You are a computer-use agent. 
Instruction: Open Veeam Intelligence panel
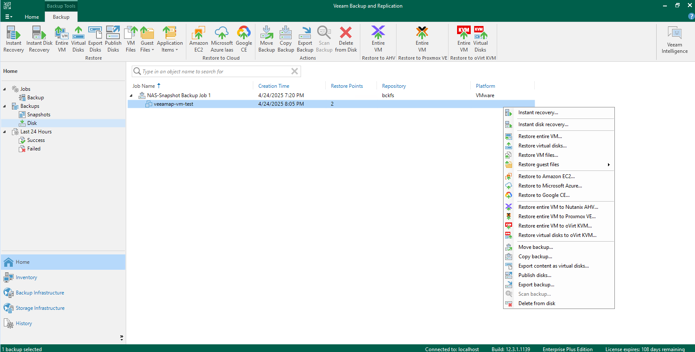[x=675, y=40]
